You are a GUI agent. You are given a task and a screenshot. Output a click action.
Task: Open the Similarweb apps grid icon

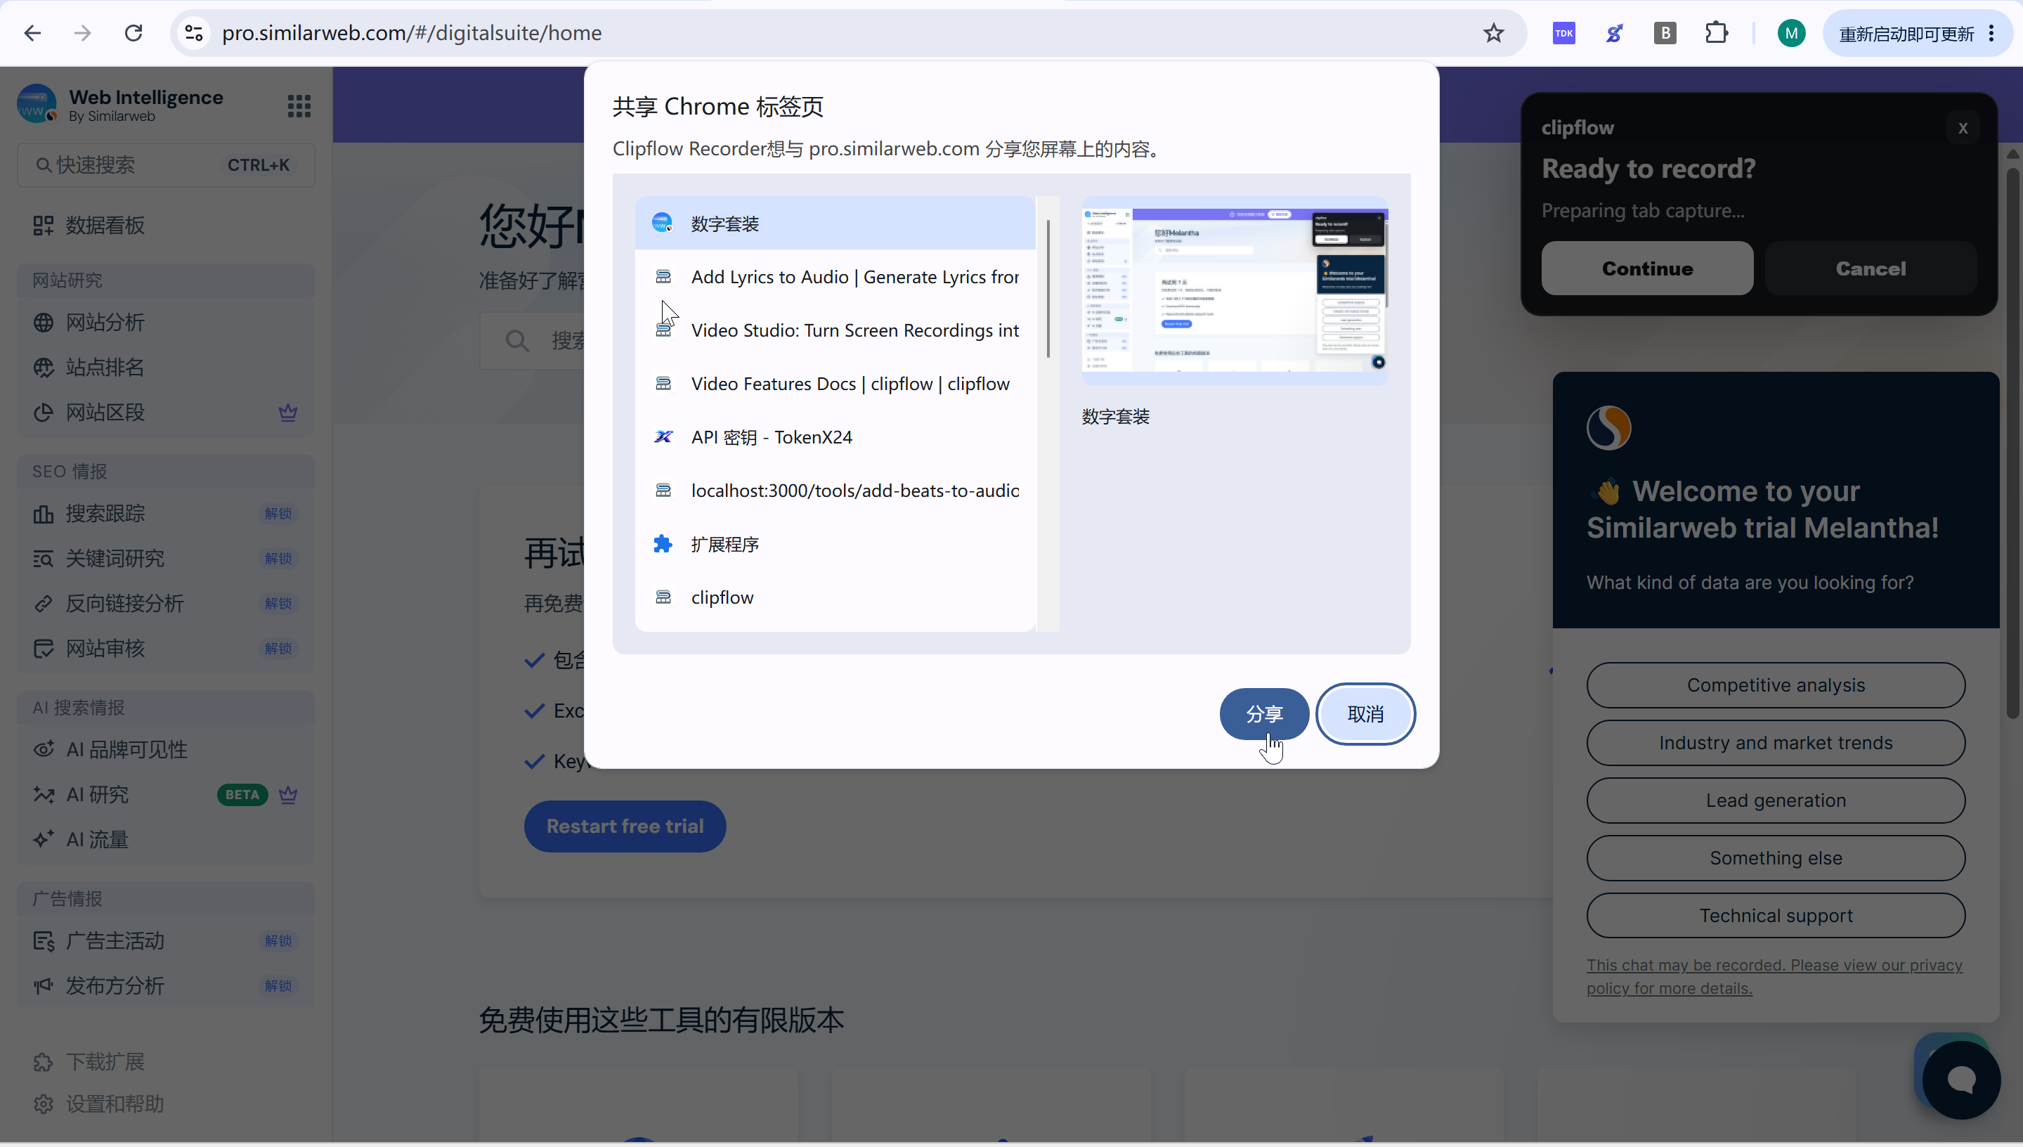click(x=299, y=105)
